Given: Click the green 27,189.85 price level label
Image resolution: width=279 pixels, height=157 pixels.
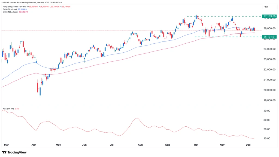Looking at the screenshot, I should click(x=269, y=16).
